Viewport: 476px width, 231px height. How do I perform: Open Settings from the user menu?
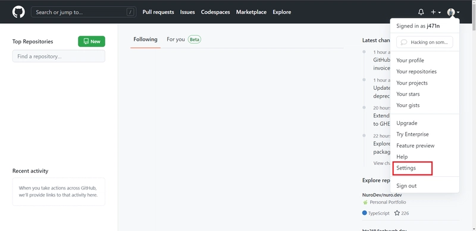point(406,168)
